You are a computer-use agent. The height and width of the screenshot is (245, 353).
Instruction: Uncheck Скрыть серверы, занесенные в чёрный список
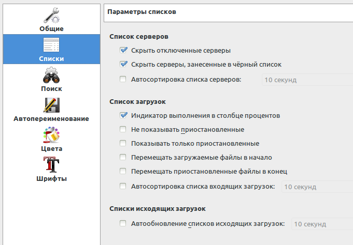coord(123,64)
